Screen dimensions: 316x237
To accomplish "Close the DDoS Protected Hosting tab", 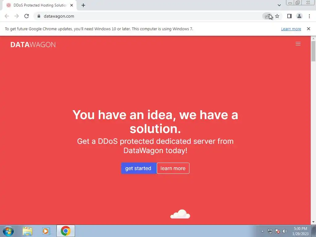I will 72,5.
